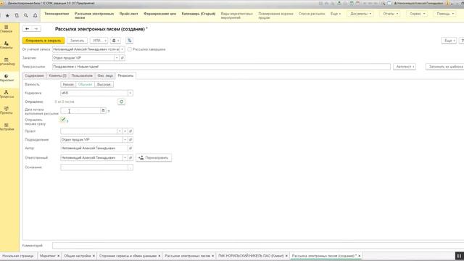The height and width of the screenshot is (261, 464).
Task: Click the Комментарий input field
Action: point(258,245)
